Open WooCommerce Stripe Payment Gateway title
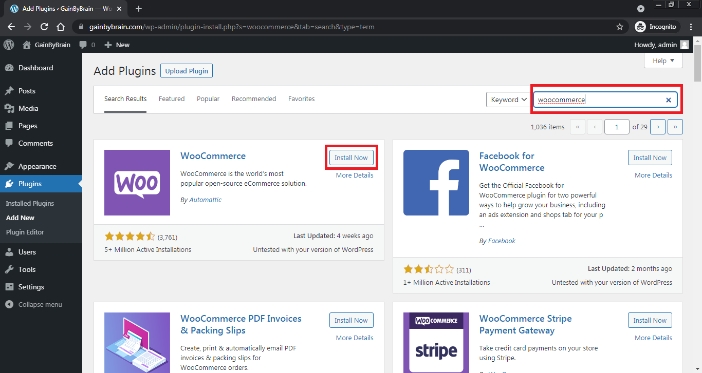 (525, 324)
